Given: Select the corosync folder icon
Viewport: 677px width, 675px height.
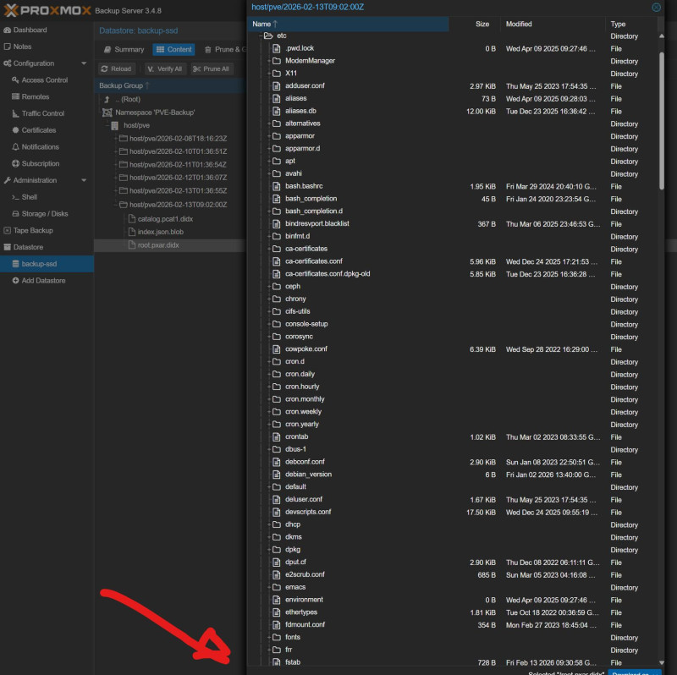Looking at the screenshot, I should 277,336.
